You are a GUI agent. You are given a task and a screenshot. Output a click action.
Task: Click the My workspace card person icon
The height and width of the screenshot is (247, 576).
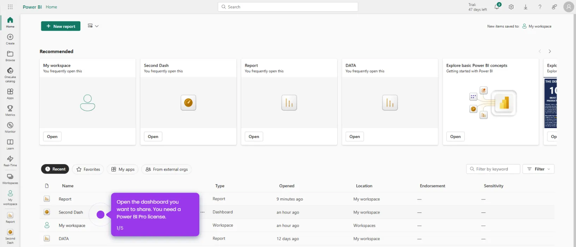87,103
